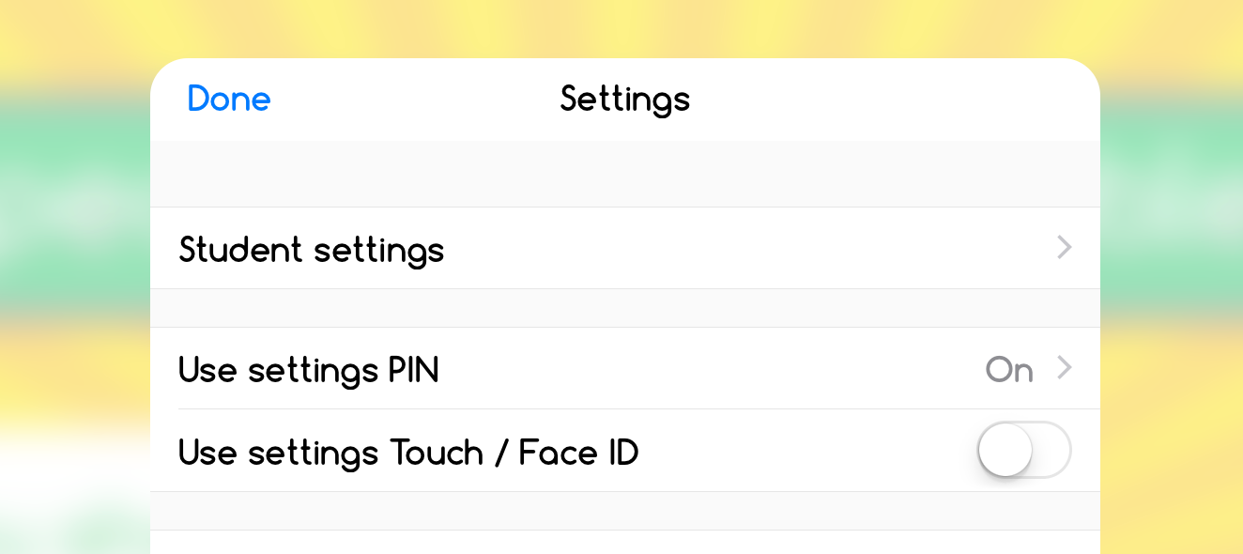The height and width of the screenshot is (554, 1243).
Task: Tap Done to close Settings
Action: click(229, 99)
